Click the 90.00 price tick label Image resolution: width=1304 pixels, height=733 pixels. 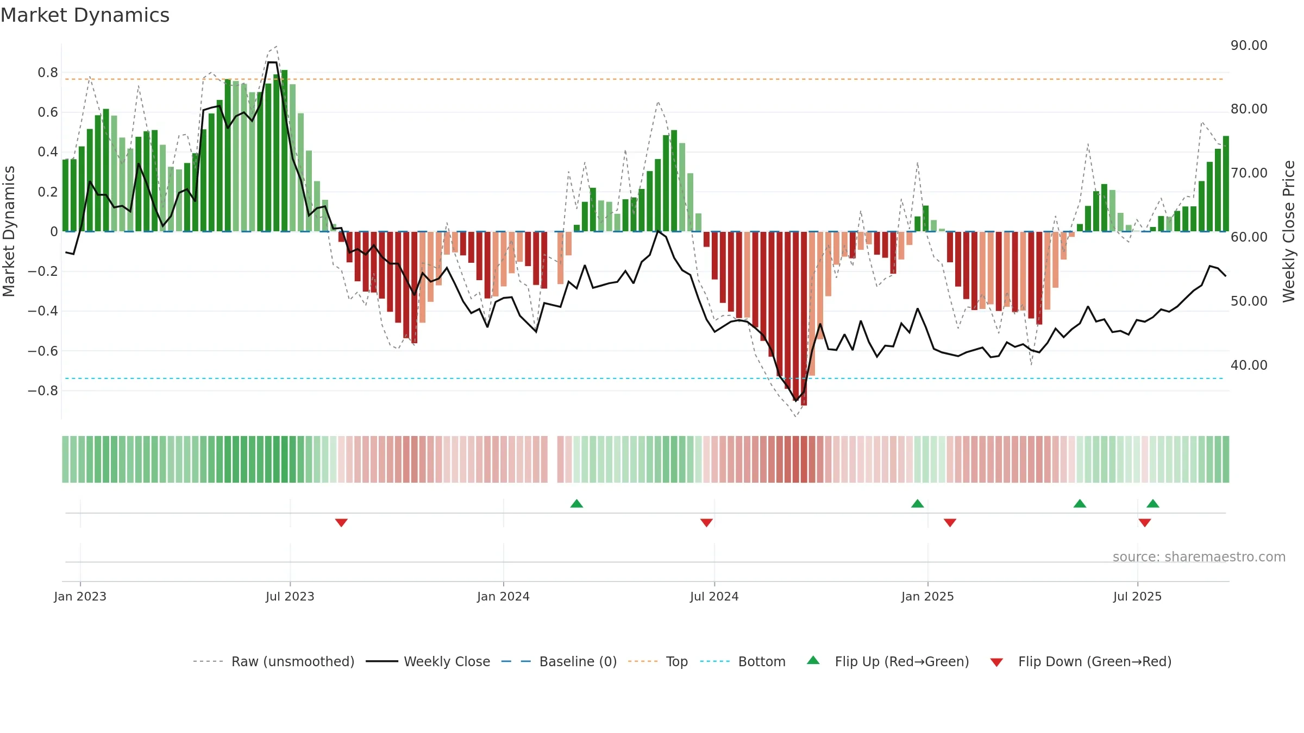(x=1249, y=45)
